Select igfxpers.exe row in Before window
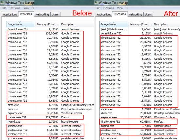The width and height of the screenshot is (180, 140). (x=50, y=138)
